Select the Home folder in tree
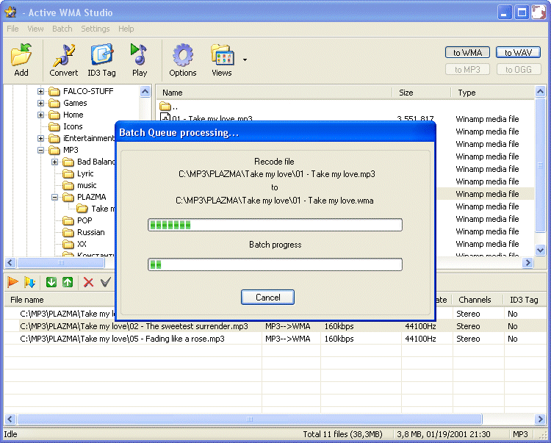The width and height of the screenshot is (551, 443). pos(73,115)
